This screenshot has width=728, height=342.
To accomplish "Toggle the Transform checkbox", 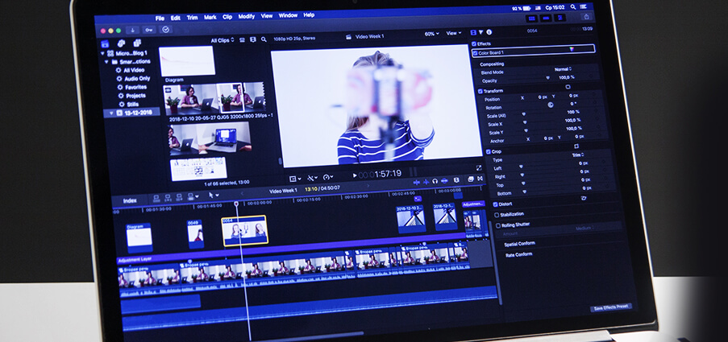I will point(480,91).
